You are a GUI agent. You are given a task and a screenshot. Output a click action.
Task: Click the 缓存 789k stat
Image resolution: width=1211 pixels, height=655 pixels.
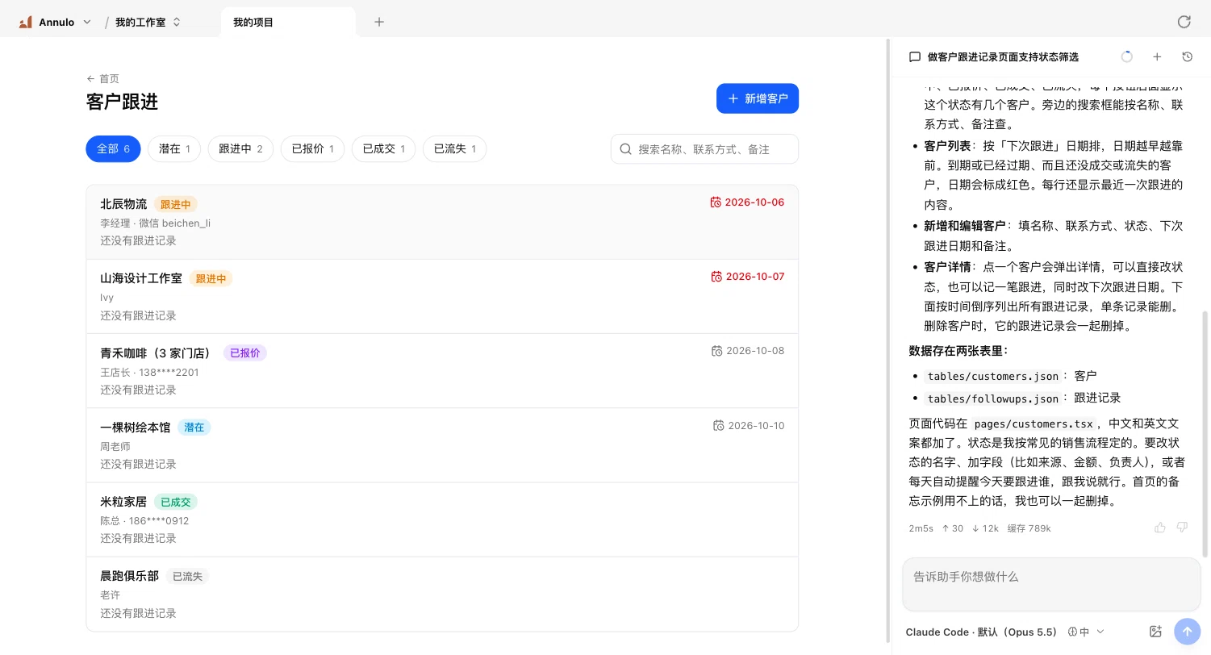(1029, 528)
